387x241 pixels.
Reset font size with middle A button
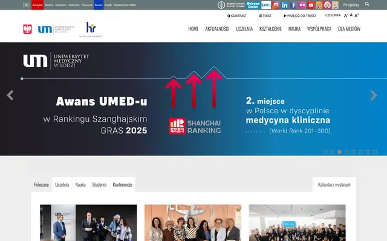click(351, 15)
